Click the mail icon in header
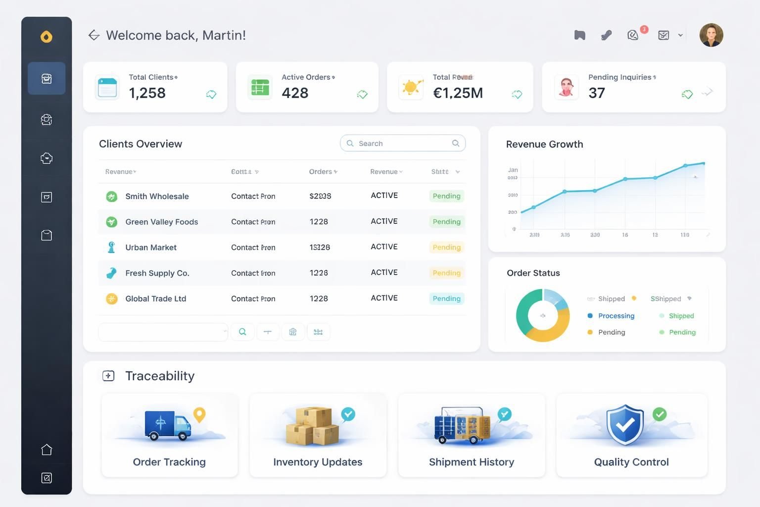Image resolution: width=760 pixels, height=507 pixels. pyautogui.click(x=664, y=35)
